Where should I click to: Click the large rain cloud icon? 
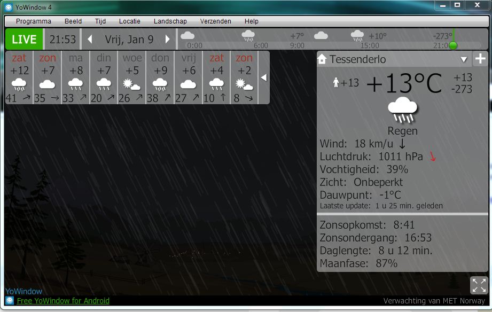[x=402, y=111]
